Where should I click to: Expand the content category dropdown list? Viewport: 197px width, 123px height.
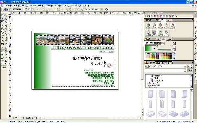pyautogui.click(x=185, y=66)
